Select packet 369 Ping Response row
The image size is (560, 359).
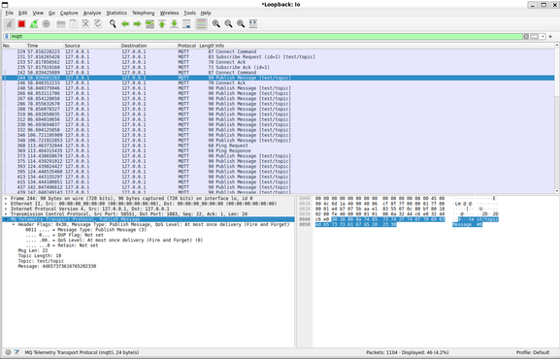click(x=279, y=150)
